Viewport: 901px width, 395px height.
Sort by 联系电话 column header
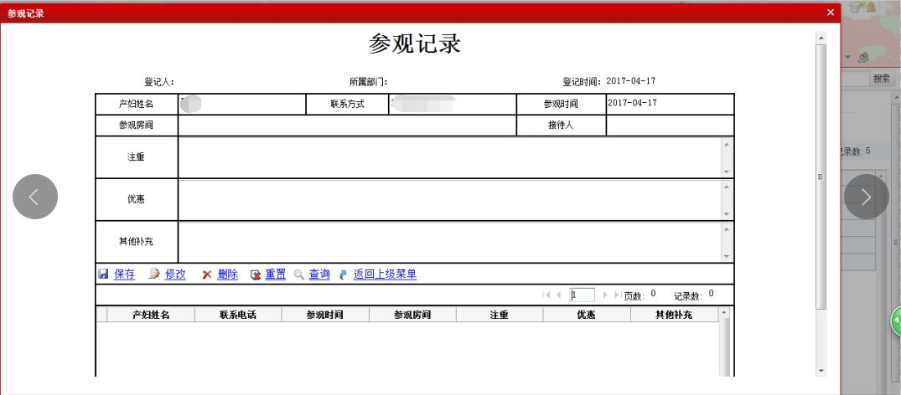pyautogui.click(x=238, y=315)
